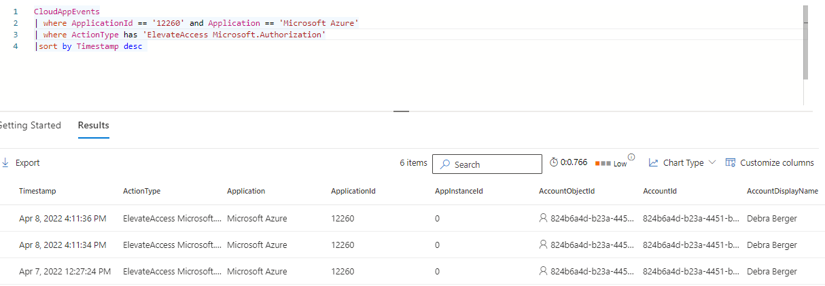This screenshot has height=286, width=825.
Task: Click the Export button label
Action: [28, 163]
